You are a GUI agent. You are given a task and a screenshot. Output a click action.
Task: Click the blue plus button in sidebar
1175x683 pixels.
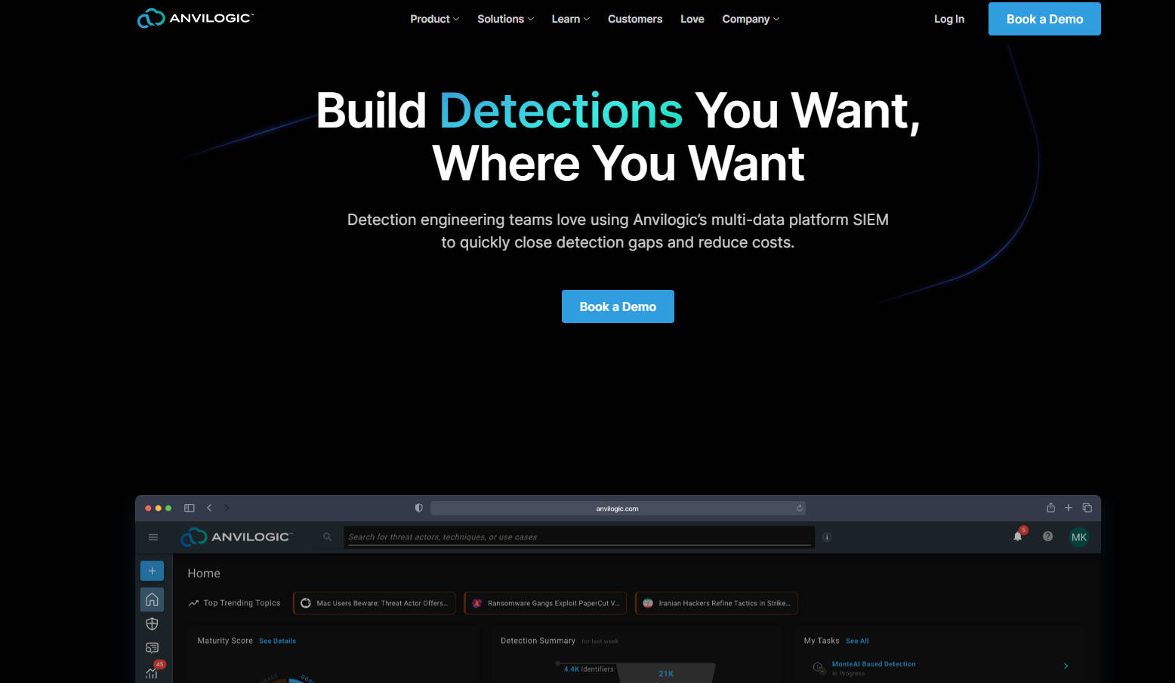(152, 571)
